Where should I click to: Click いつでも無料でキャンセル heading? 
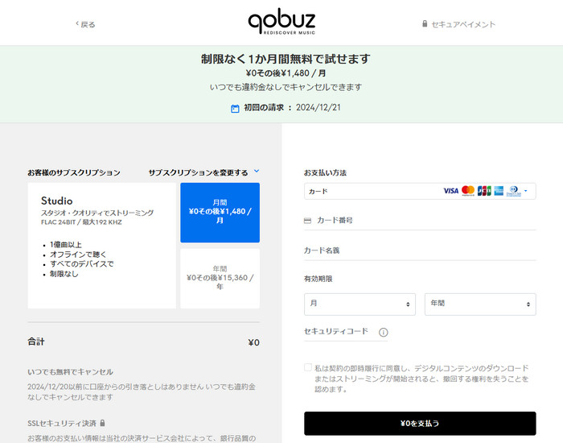click(x=71, y=372)
